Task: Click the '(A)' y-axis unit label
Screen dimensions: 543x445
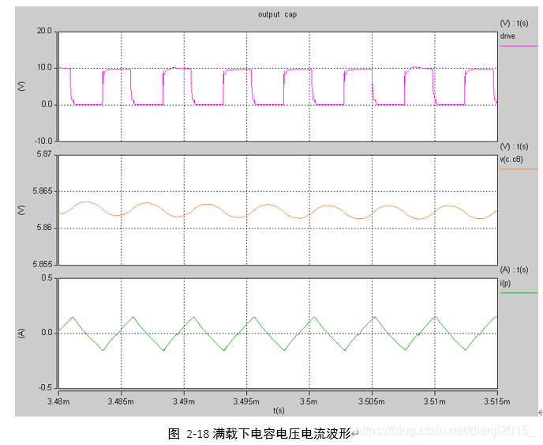Action: click(21, 334)
